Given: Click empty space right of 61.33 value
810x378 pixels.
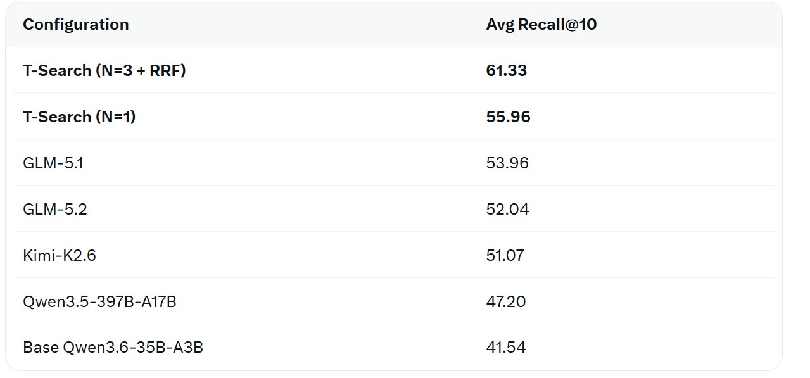Looking at the screenshot, I should coord(652,71).
